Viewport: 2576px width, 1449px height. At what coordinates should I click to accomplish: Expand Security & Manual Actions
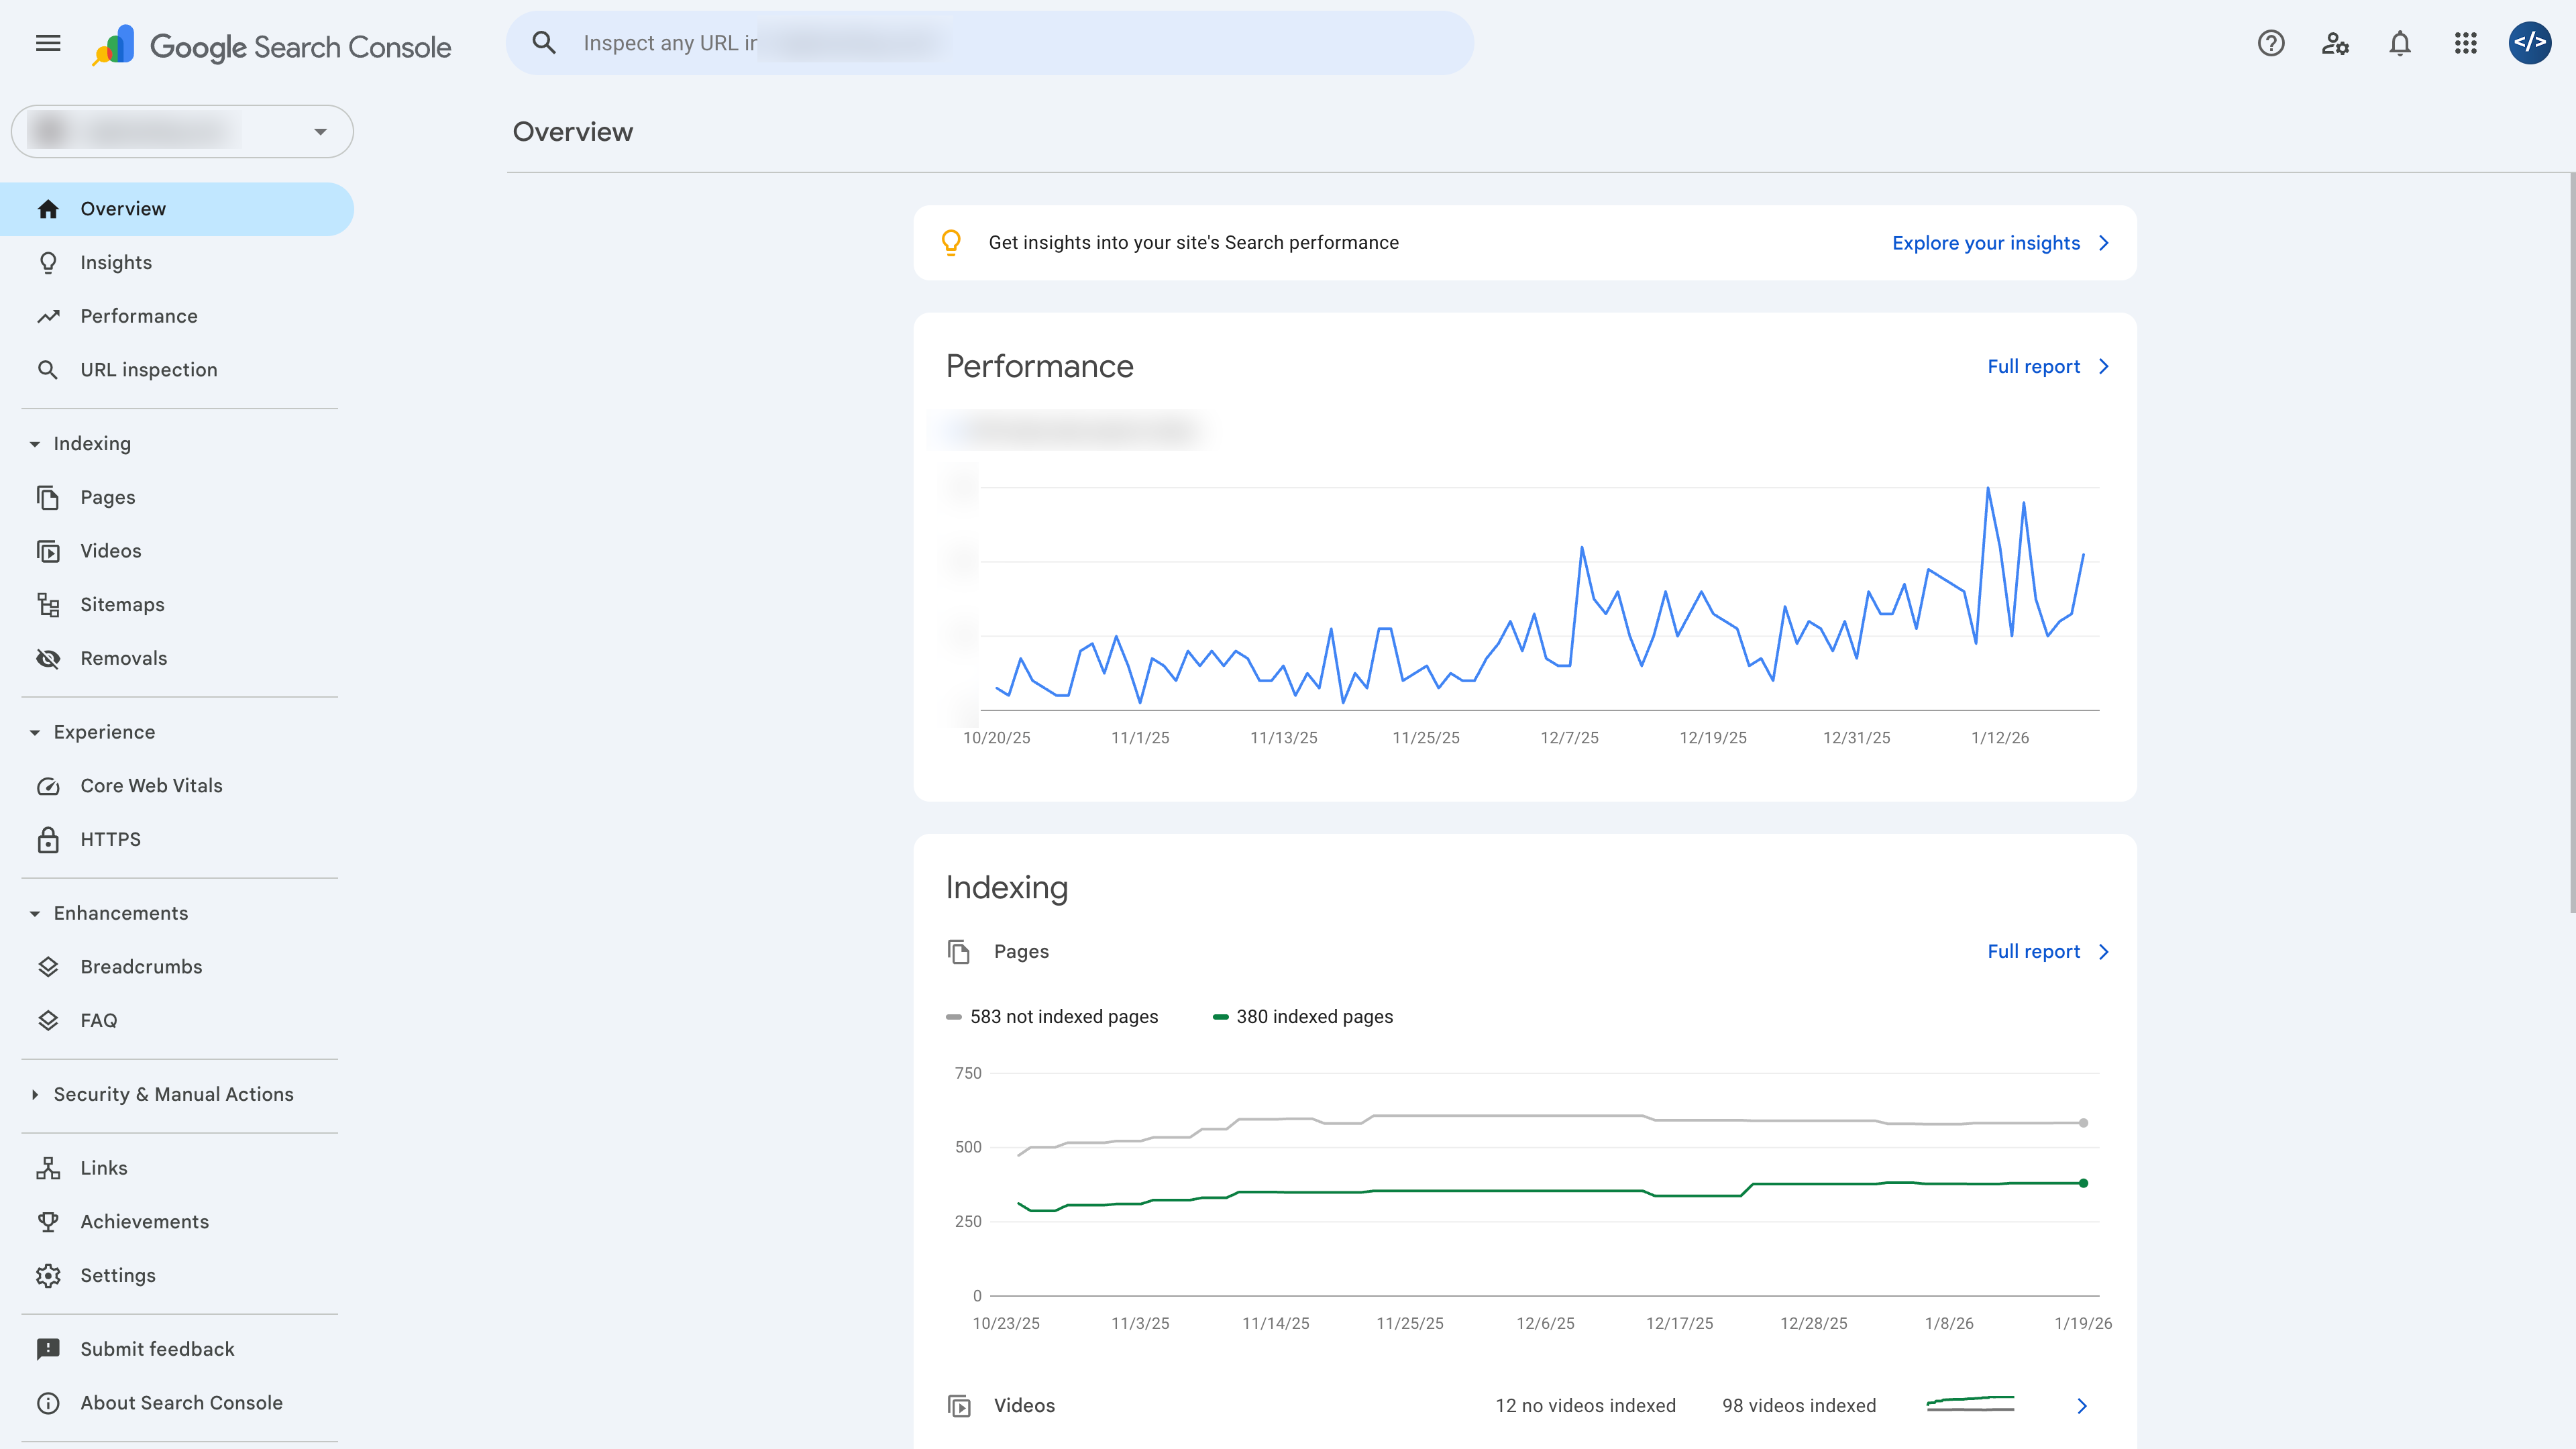tap(35, 1095)
